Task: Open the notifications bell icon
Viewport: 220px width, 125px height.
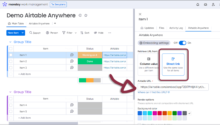Action: click(198, 4)
